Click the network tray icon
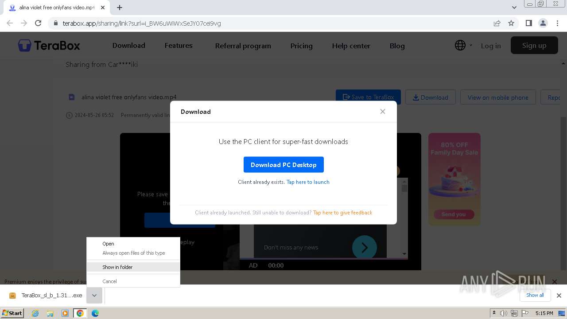This screenshot has width=567, height=319. (514, 313)
